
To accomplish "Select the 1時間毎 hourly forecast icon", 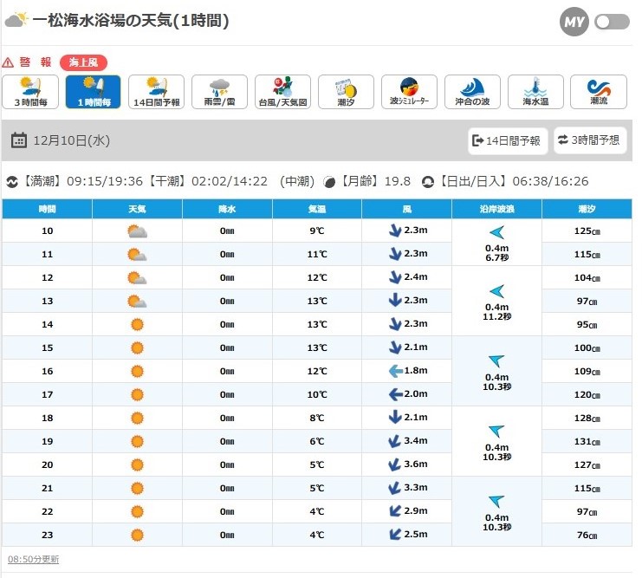I will 94,92.
